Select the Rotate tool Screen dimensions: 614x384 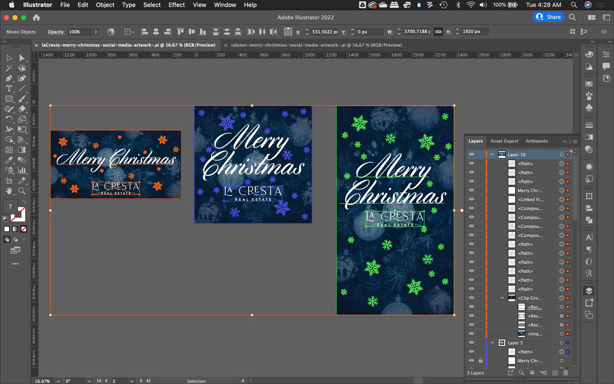click(9, 119)
